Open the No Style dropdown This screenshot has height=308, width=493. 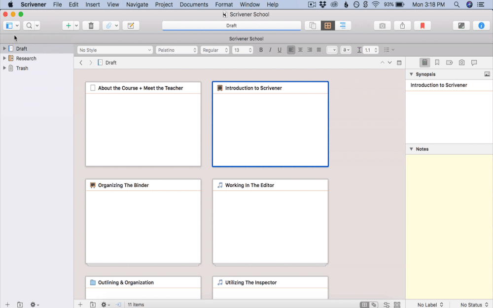tap(115, 50)
